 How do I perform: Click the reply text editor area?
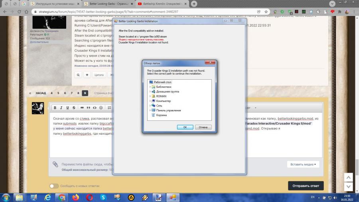[x=186, y=135]
